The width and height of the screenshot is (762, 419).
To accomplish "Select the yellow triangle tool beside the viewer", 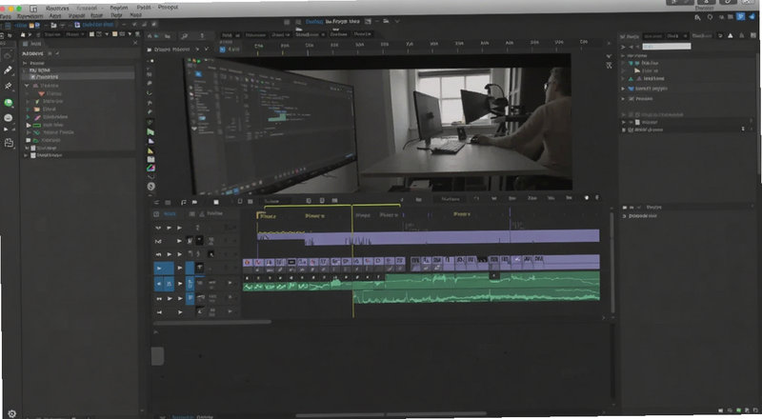I will 150,151.
